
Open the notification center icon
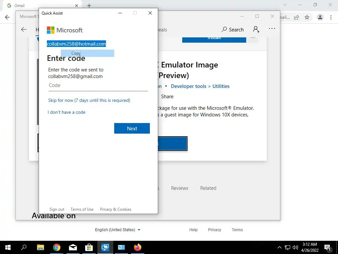[x=328, y=248]
